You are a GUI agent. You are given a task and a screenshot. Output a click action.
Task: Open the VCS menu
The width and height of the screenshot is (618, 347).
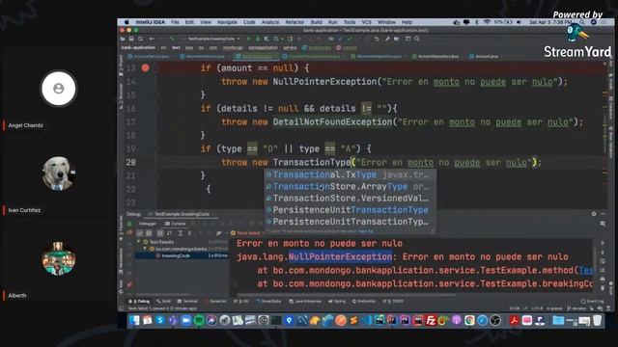[x=367, y=22]
